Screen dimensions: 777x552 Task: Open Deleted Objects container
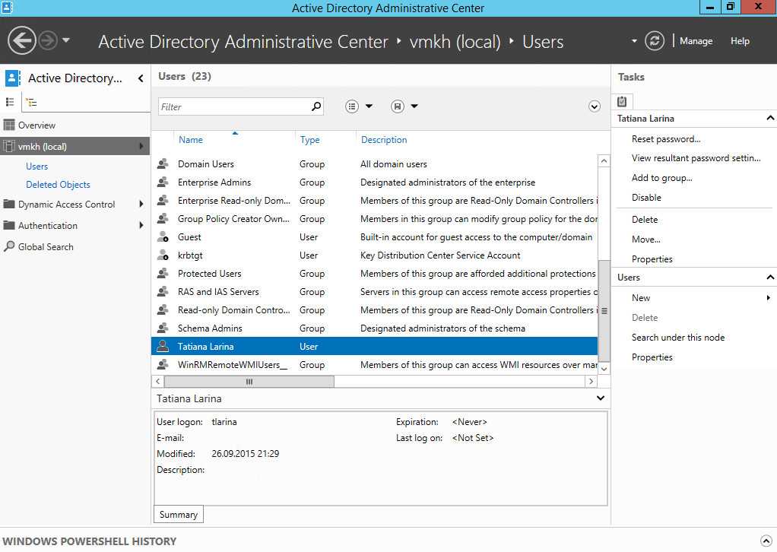pos(58,185)
